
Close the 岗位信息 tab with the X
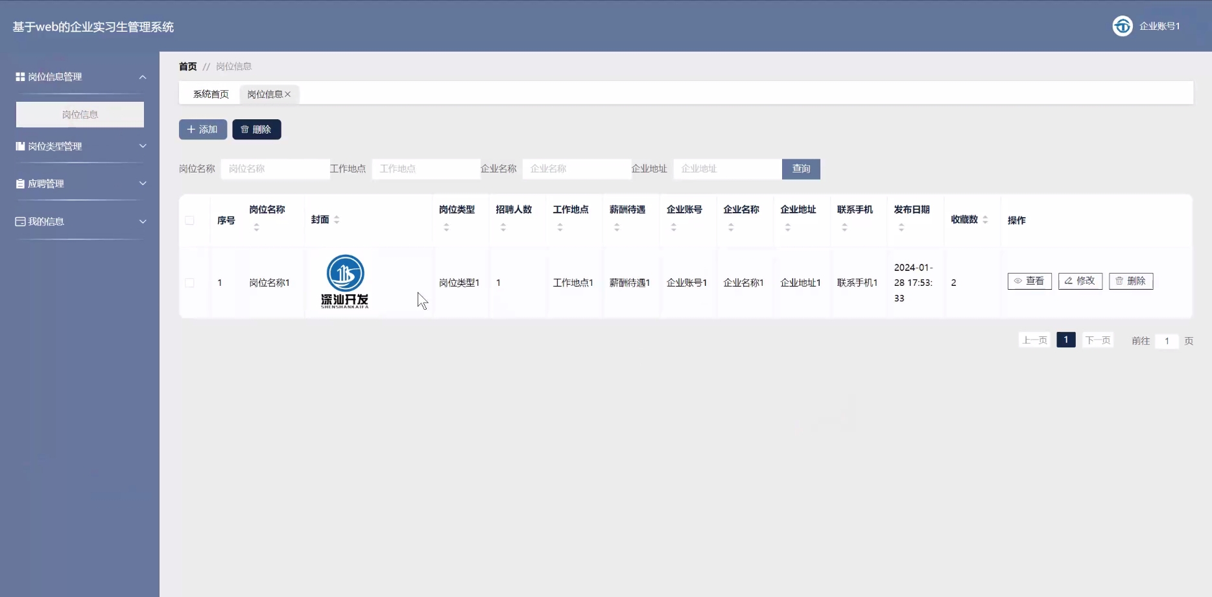pos(288,95)
